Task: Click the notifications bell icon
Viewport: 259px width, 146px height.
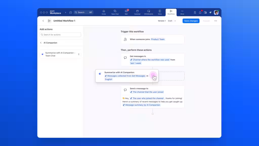Action: point(200,12)
